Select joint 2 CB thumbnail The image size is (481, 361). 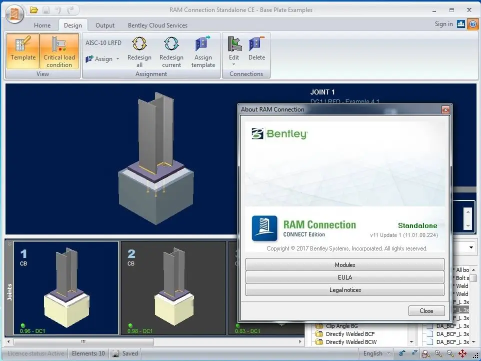pos(173,287)
